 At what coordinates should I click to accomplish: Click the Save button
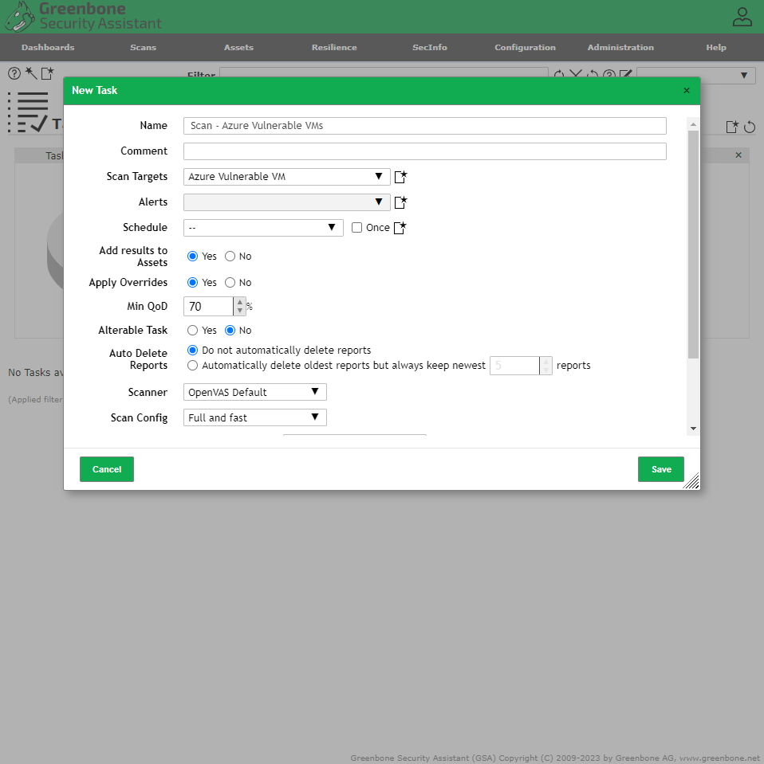tap(660, 469)
